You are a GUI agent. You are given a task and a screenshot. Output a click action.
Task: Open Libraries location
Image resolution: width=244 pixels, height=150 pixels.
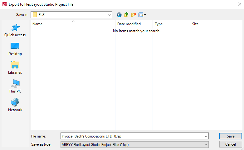point(15,68)
